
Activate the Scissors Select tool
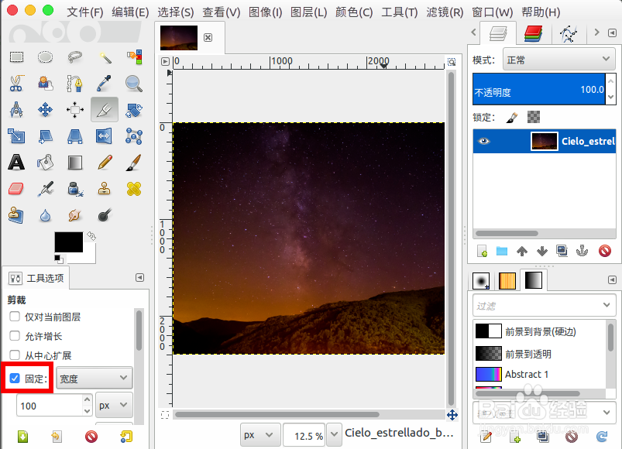(x=16, y=84)
